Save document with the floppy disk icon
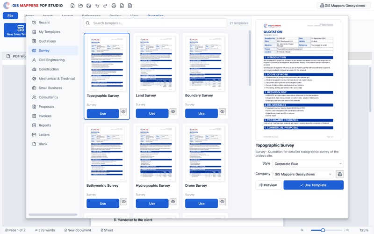Screen dimensions: 374x234 88,6
